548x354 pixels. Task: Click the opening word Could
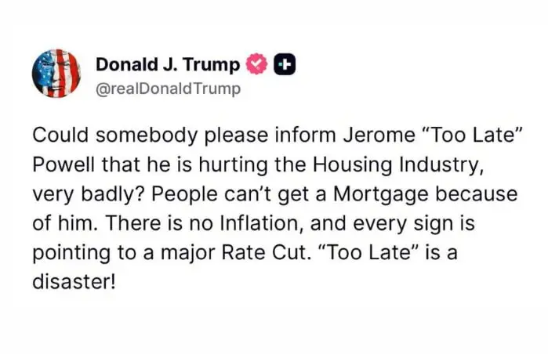point(60,135)
